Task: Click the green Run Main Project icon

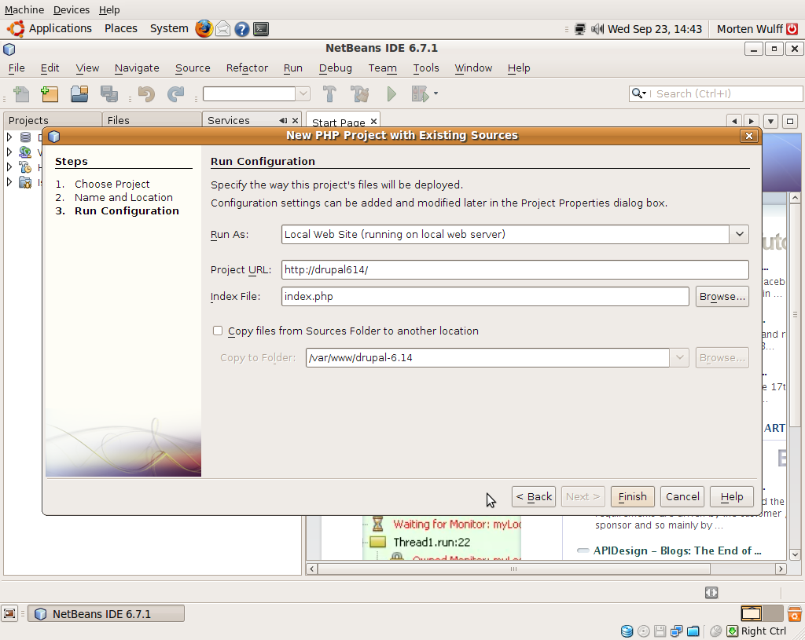Action: (x=391, y=94)
